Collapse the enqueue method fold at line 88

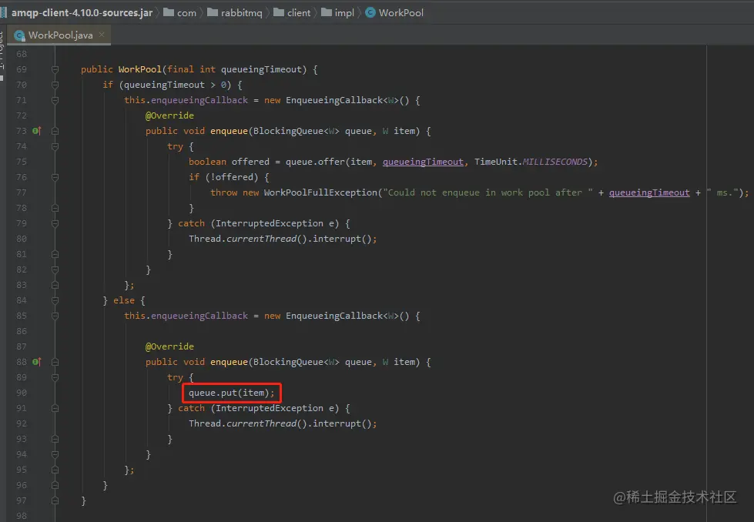click(x=55, y=361)
